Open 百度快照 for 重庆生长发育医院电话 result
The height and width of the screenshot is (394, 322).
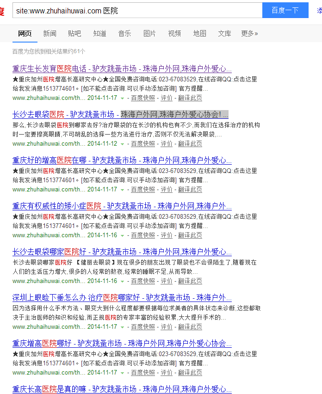click(143, 98)
